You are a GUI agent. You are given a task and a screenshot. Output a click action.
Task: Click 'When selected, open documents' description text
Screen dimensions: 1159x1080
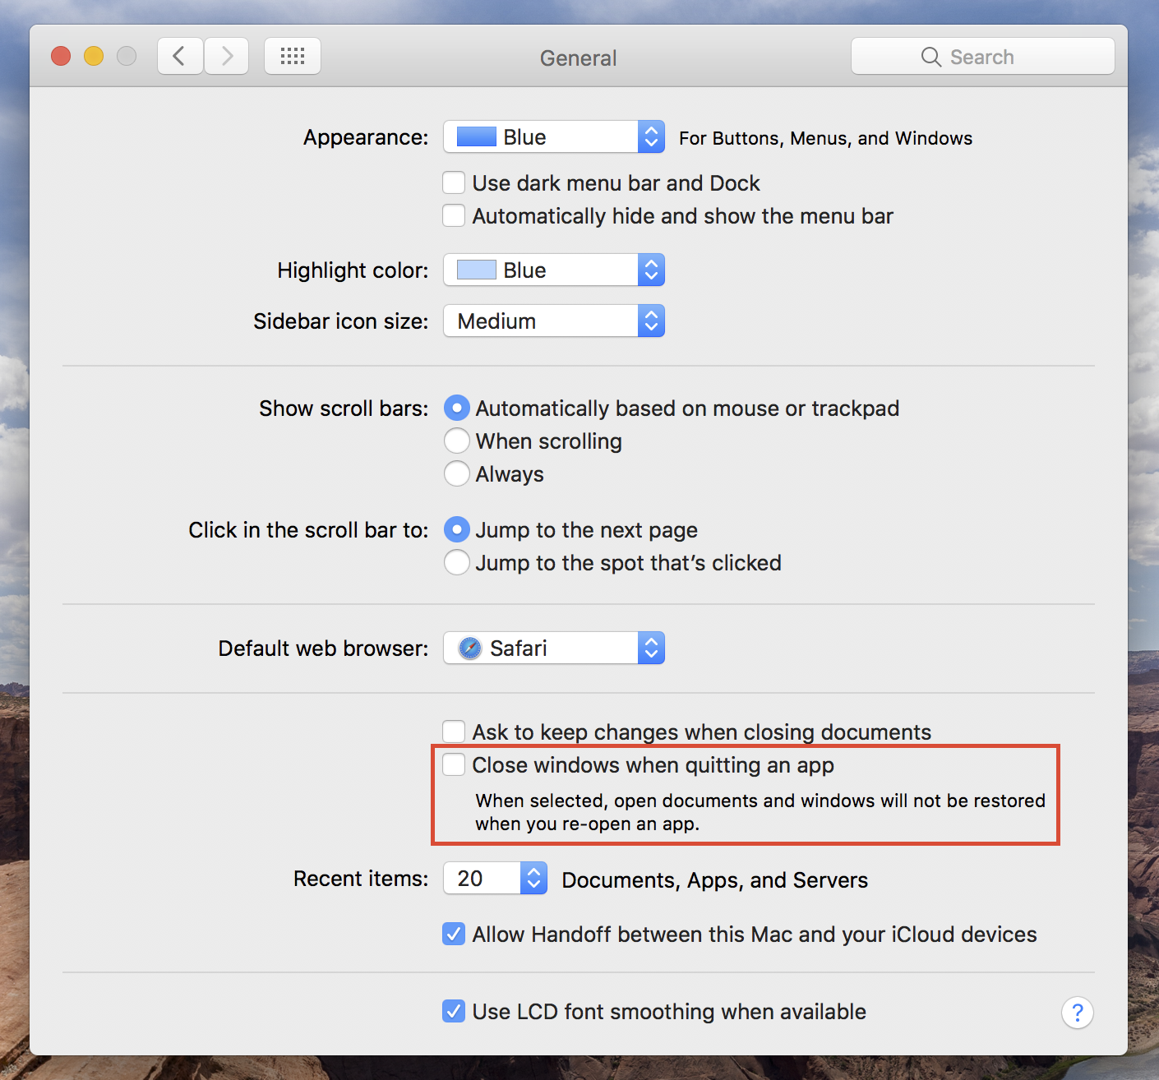tap(760, 812)
